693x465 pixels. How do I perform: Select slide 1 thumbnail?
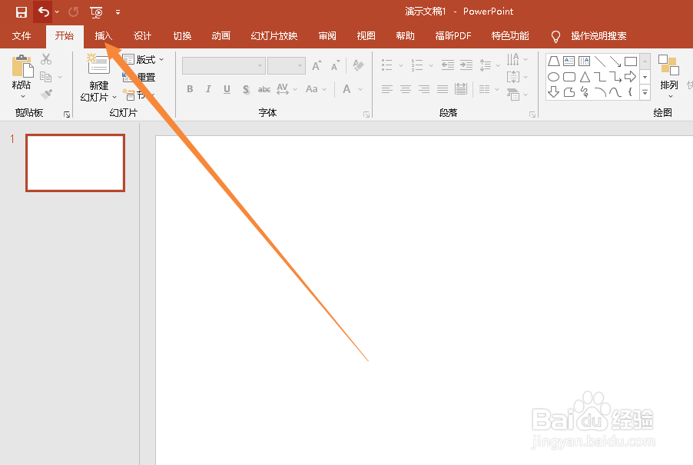75,163
